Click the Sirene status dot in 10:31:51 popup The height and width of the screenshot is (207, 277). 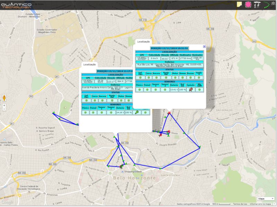(182, 77)
